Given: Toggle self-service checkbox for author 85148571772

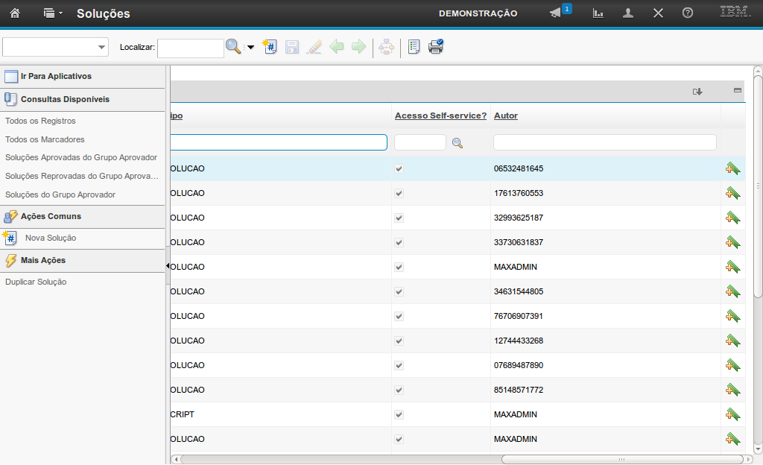Looking at the screenshot, I should tap(399, 390).
